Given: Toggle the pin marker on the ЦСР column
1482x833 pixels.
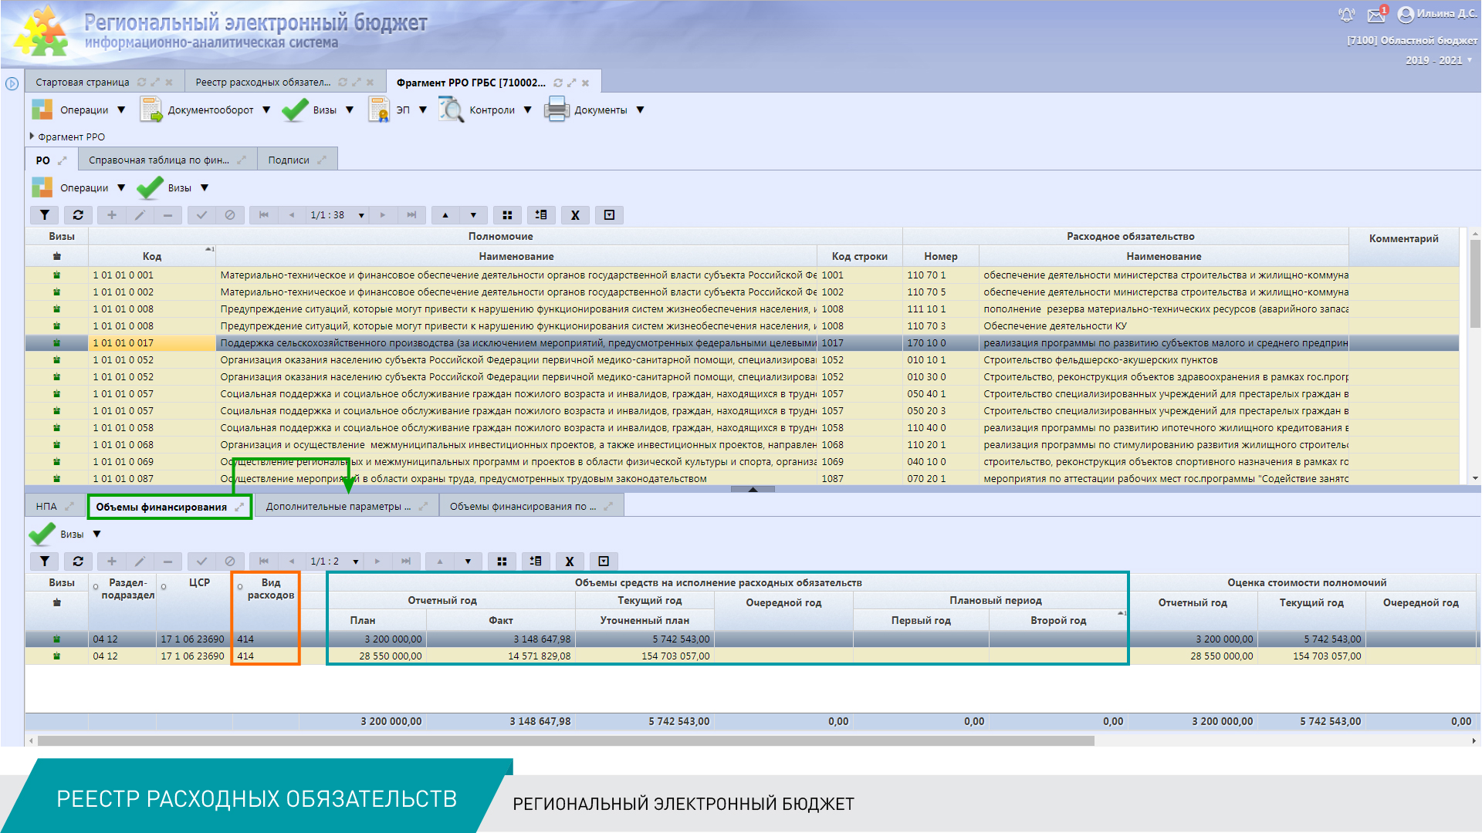Looking at the screenshot, I should 164,587.
